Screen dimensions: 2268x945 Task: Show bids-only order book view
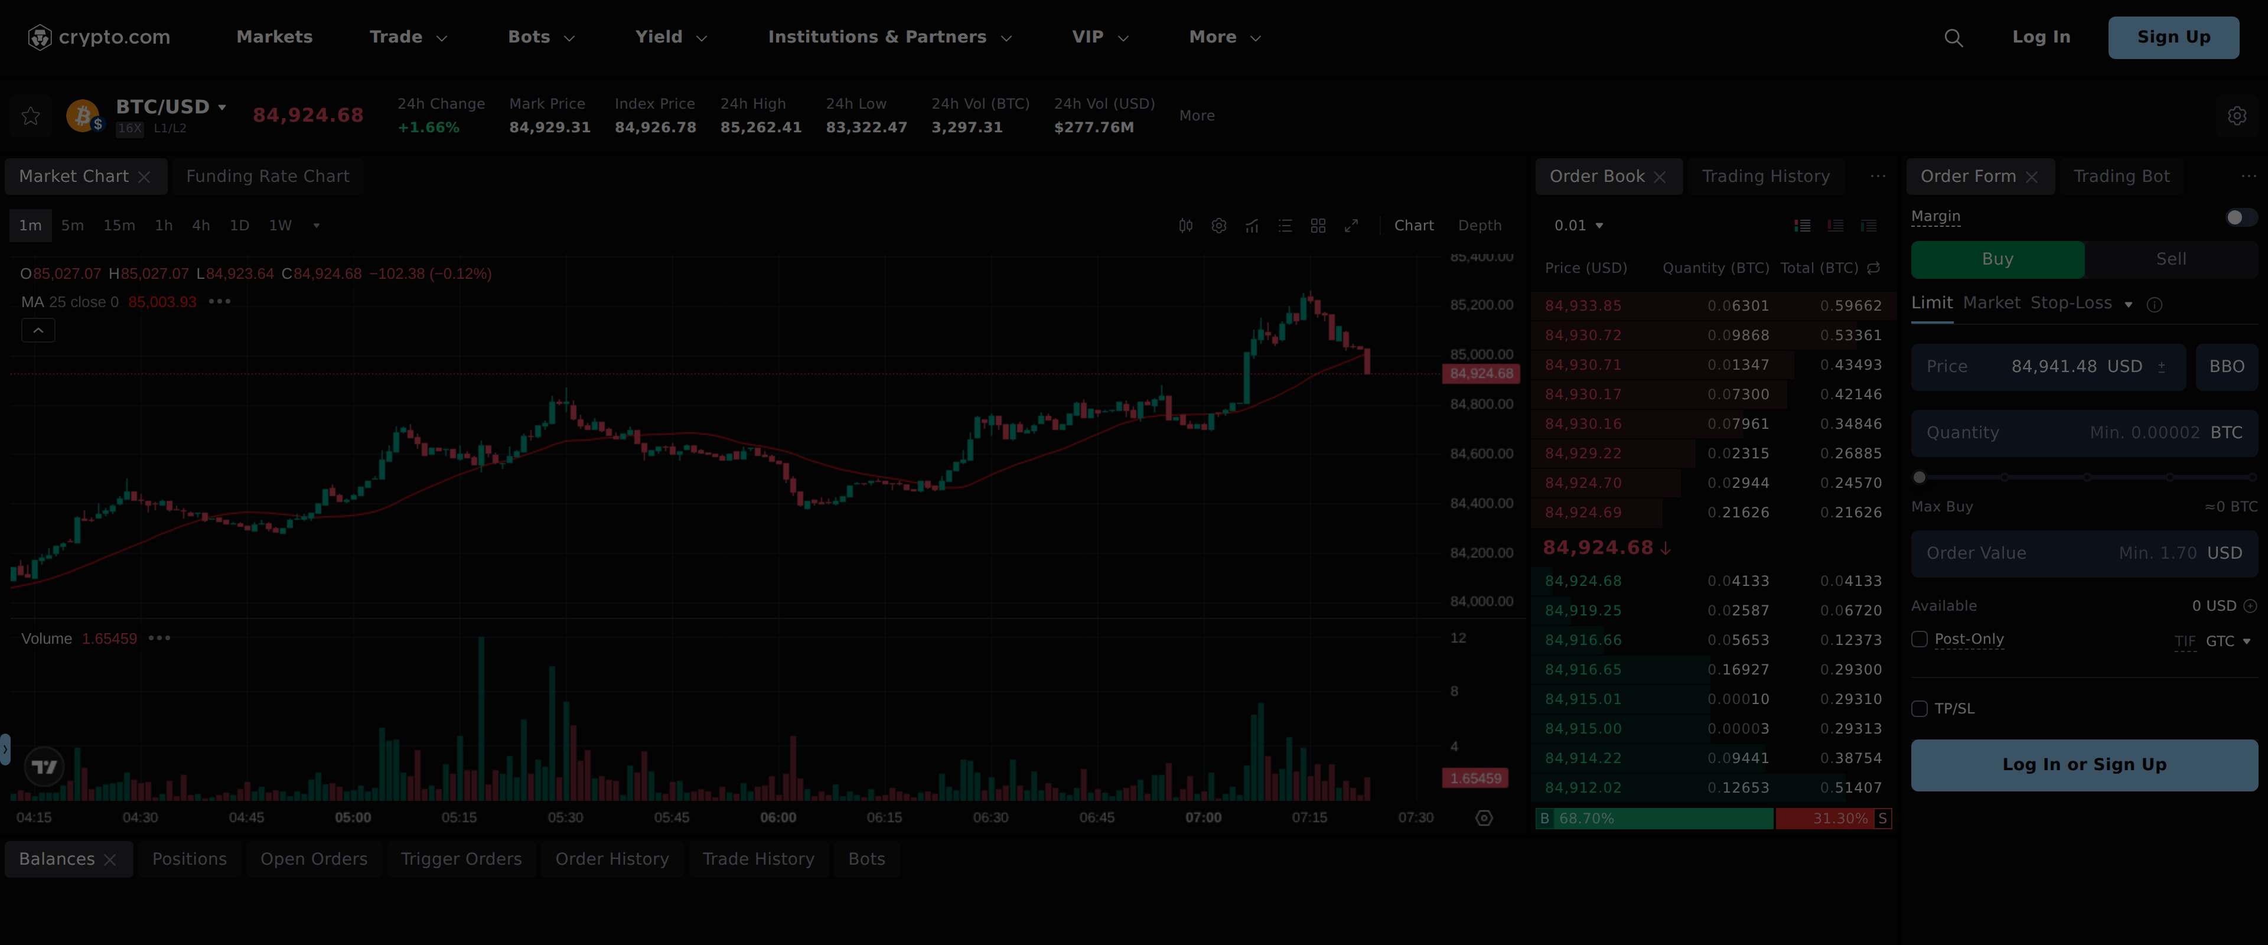1868,226
